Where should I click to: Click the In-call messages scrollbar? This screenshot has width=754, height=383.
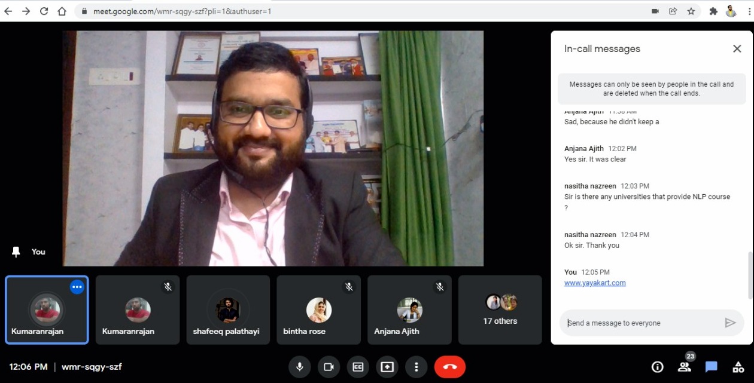[750, 275]
